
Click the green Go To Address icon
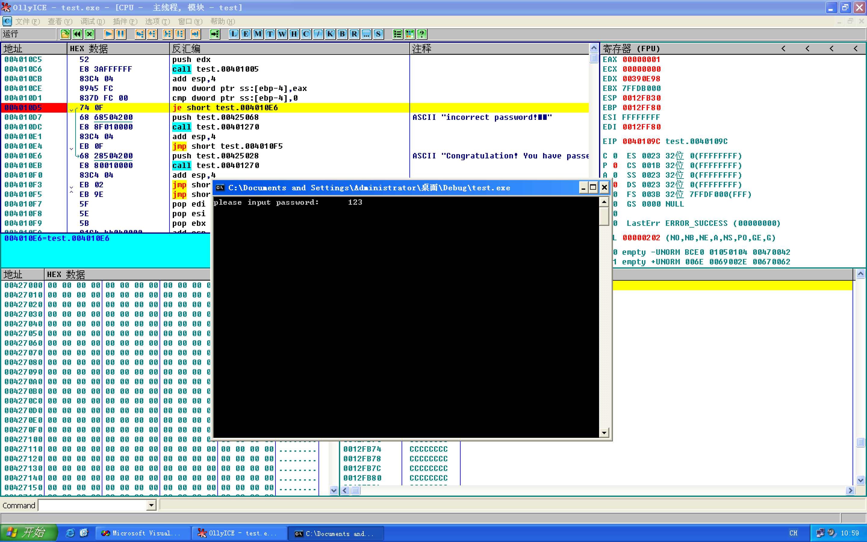coord(214,34)
